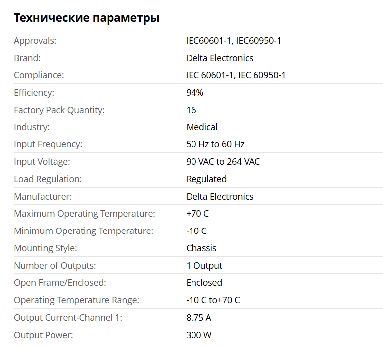Image resolution: width=383 pixels, height=347 pixels.
Task: Click the Manufacturer value Delta Electronics
Action: click(x=219, y=197)
